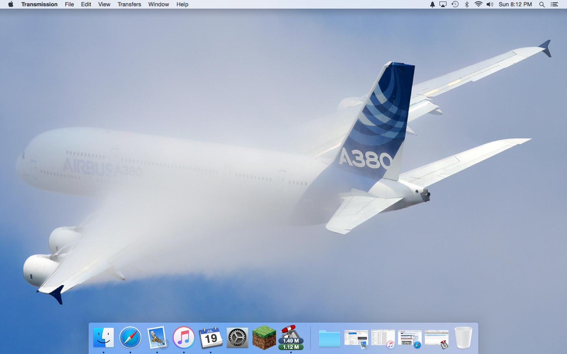567x354 pixels.
Task: Open the Time Machine status menu
Action: pos(455,4)
